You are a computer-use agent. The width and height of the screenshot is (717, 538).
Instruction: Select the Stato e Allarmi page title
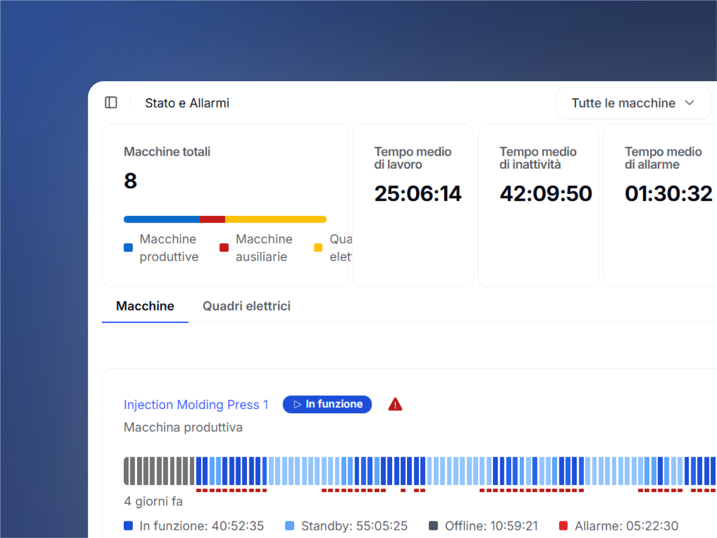coord(187,103)
